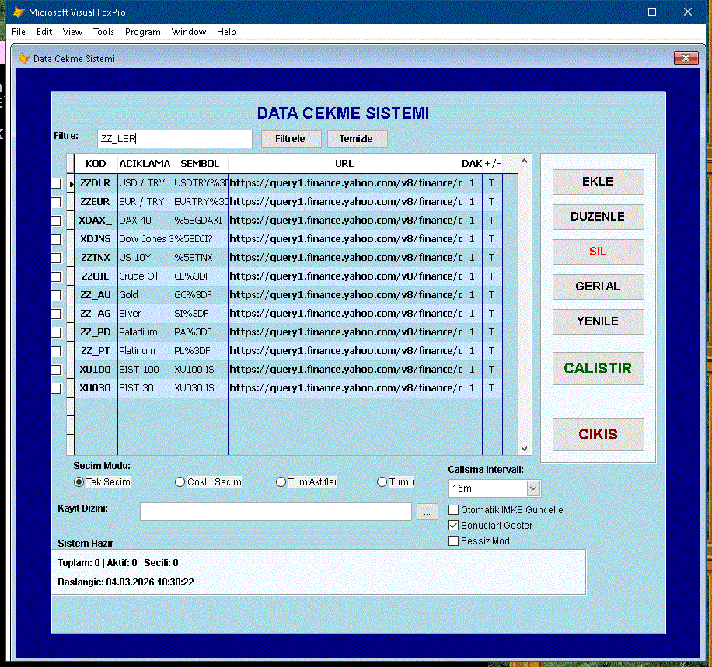Screen dimensions: 712x667
Task: Open the Program menu
Action: [x=142, y=32]
